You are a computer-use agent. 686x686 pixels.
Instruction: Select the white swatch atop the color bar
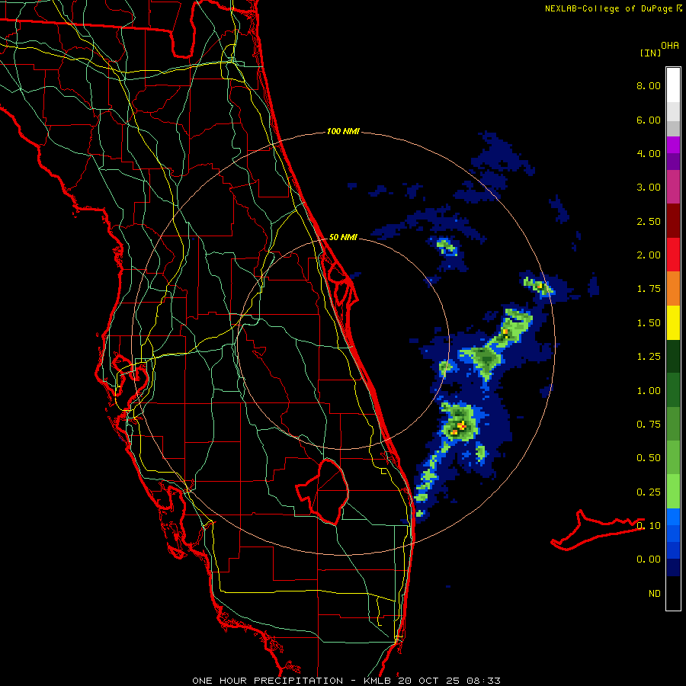coord(673,85)
